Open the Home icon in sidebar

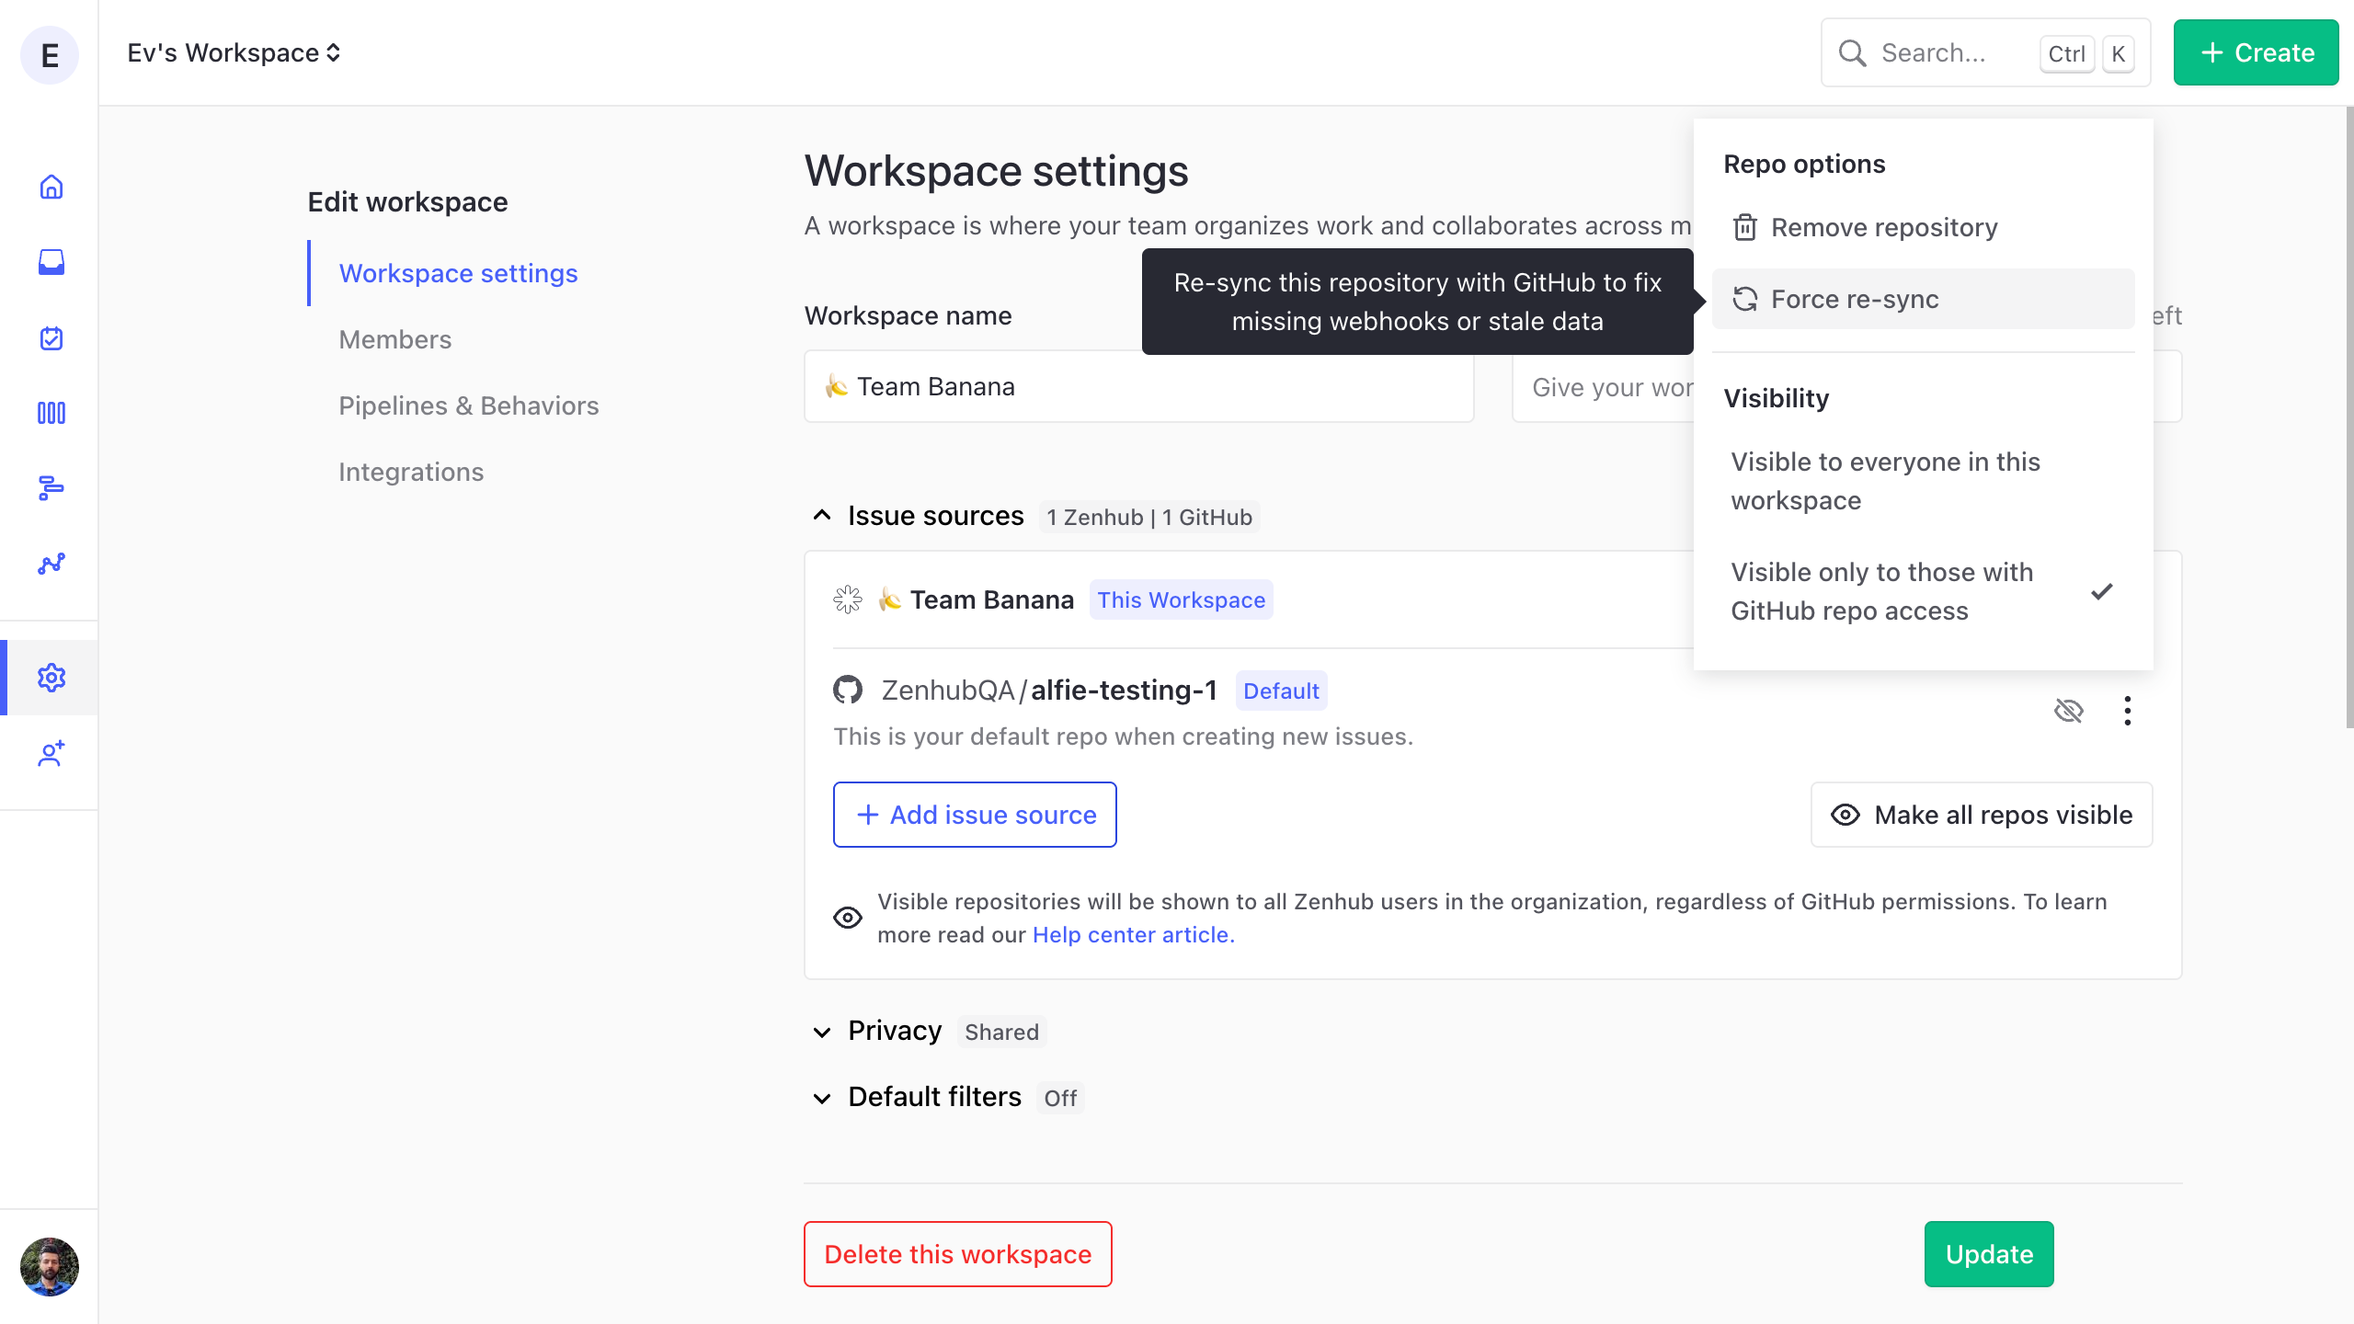51,187
